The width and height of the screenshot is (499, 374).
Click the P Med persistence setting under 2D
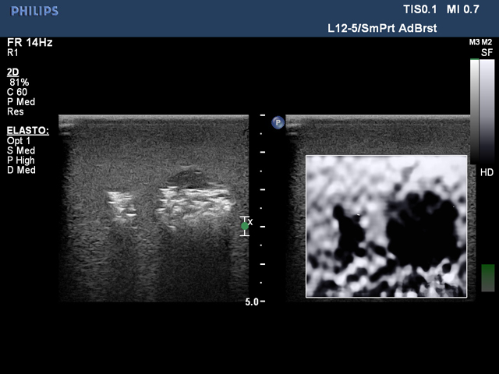coord(21,101)
